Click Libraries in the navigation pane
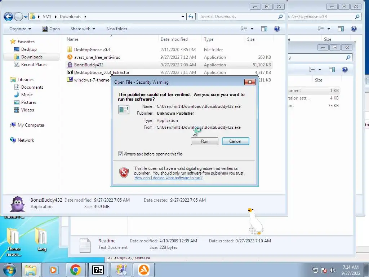The image size is (369, 277). (x=26, y=80)
